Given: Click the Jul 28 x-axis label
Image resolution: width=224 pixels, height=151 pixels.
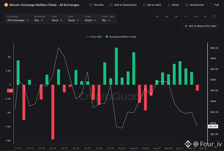Looking at the screenshot, I should (x=99, y=148).
